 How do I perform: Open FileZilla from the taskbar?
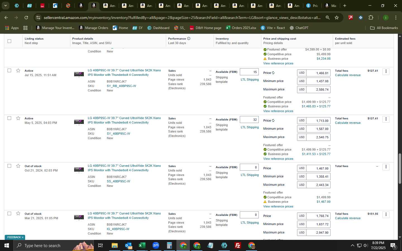coord(238,245)
